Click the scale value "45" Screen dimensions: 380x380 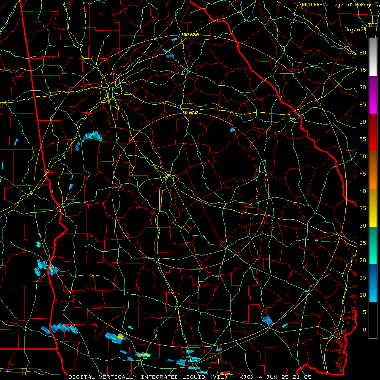click(363, 174)
